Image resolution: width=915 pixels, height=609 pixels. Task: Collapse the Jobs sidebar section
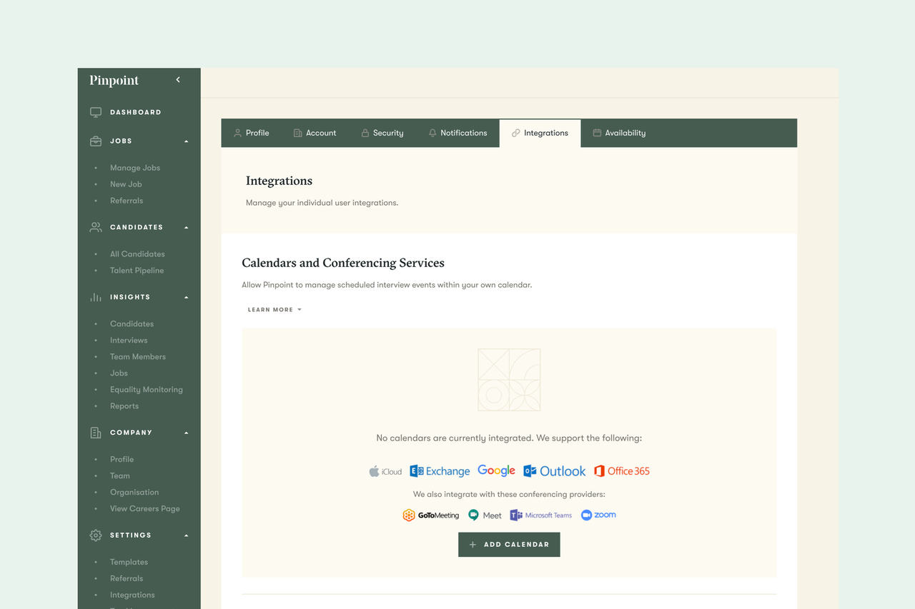click(186, 141)
